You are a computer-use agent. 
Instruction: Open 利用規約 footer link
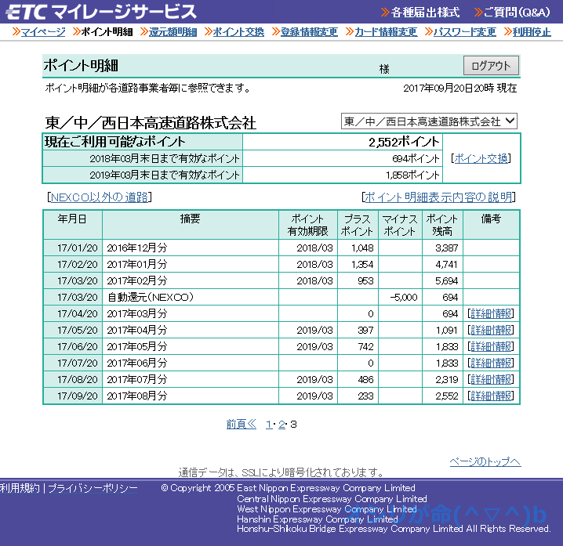[x=20, y=488]
